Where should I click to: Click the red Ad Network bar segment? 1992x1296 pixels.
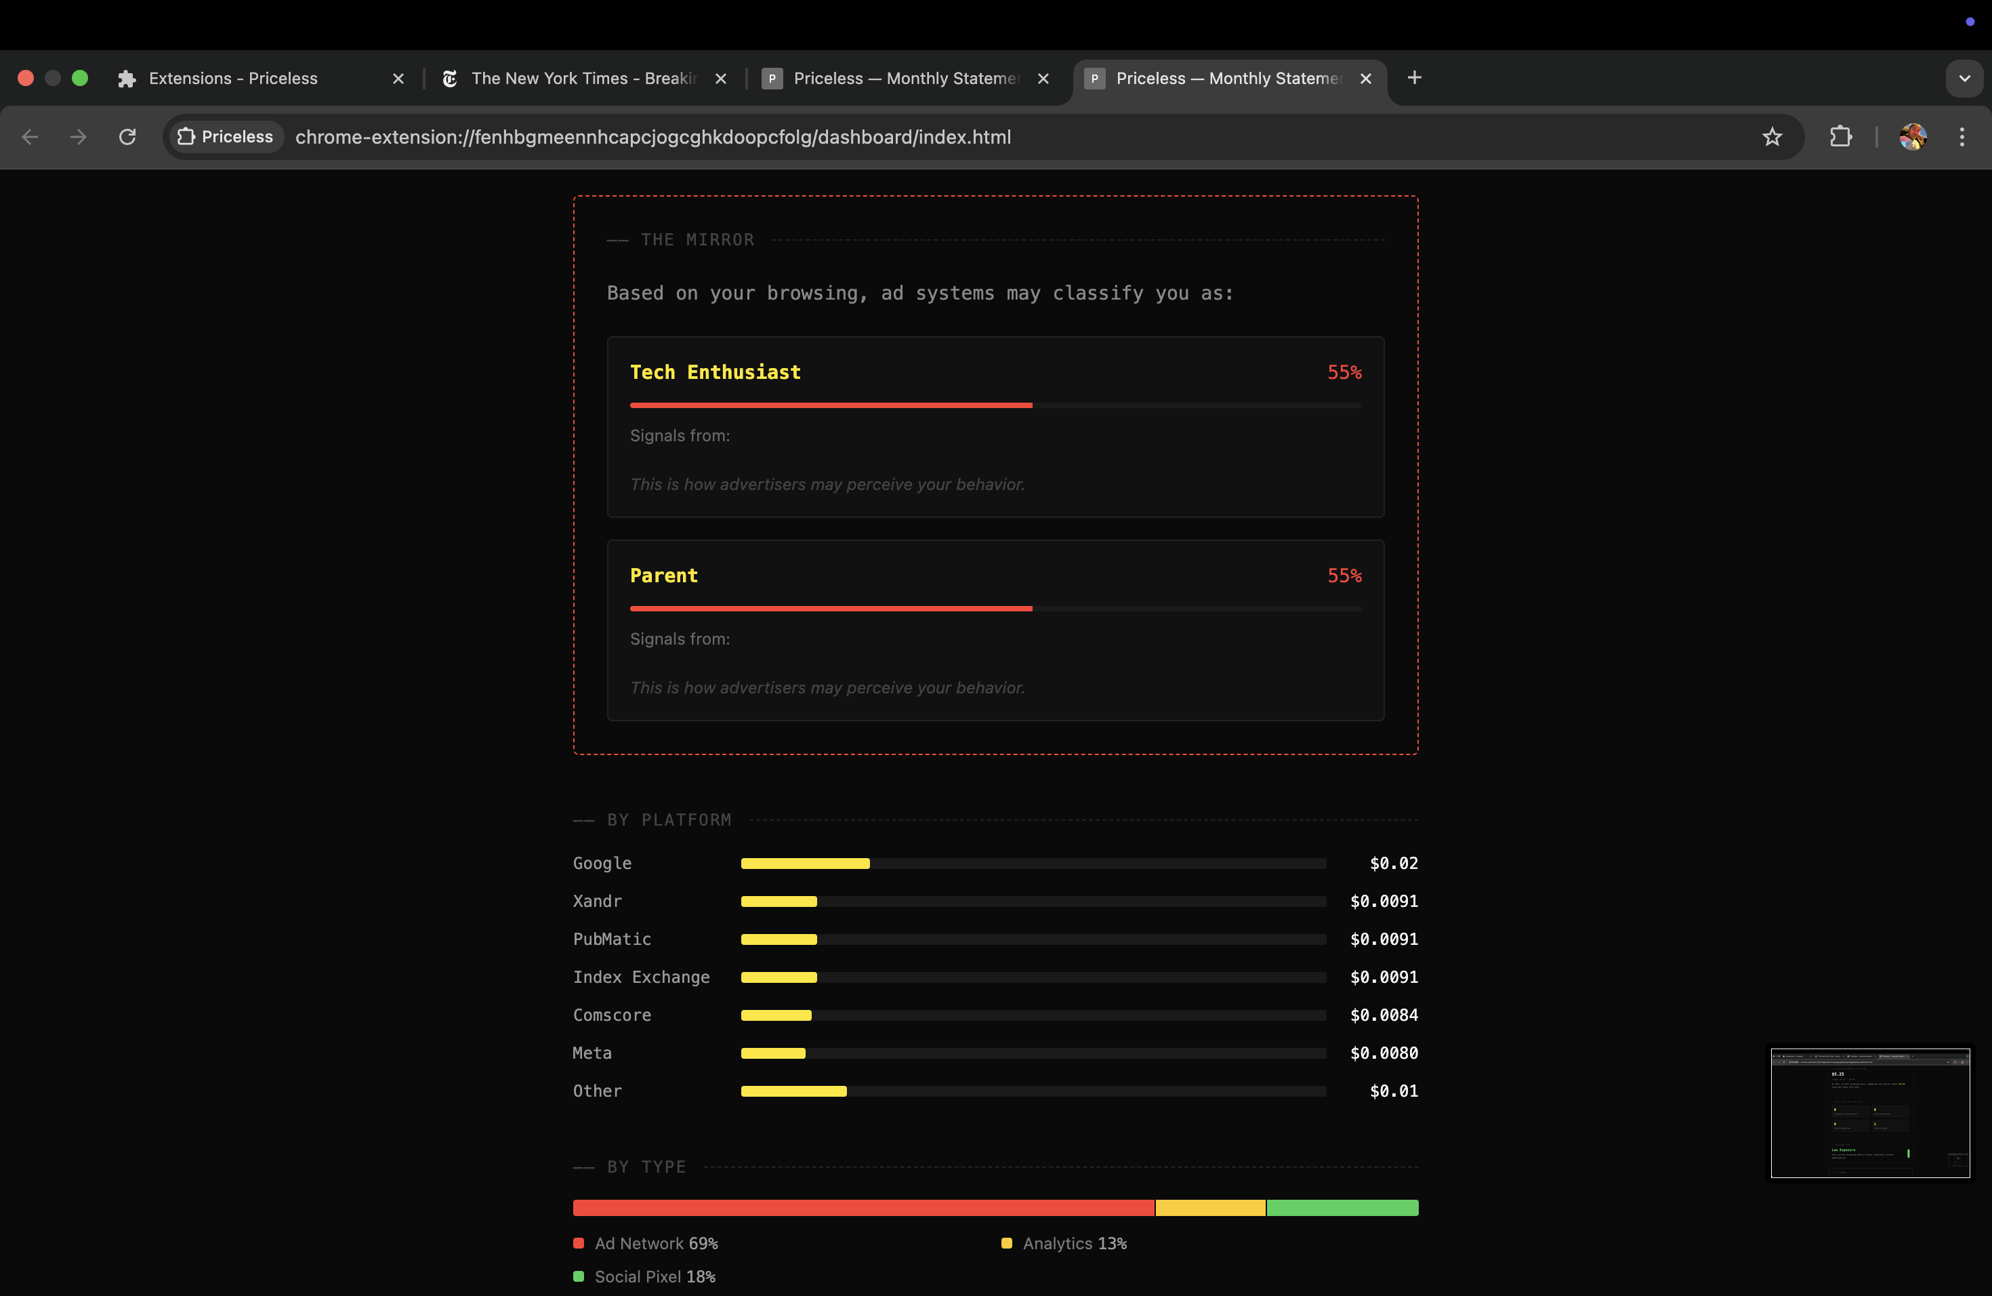tap(862, 1207)
